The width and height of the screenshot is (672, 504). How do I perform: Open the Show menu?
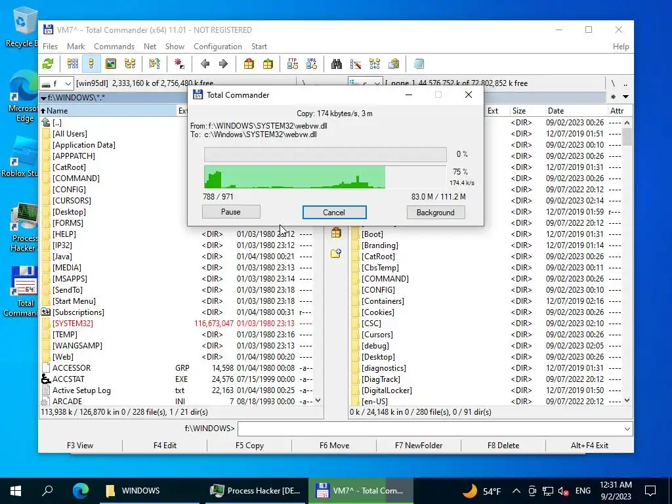(x=175, y=47)
